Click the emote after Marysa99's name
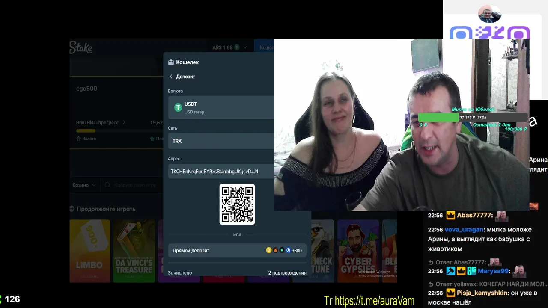Viewport: 548px width, 308px height. pos(520,271)
